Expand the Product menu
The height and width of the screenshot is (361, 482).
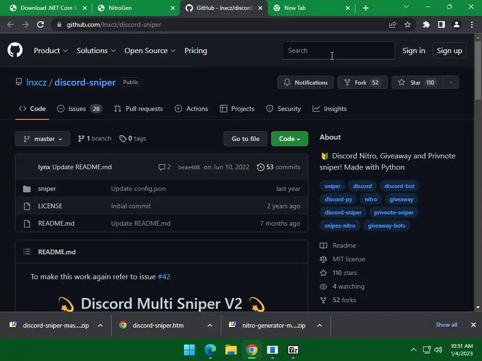51,51
